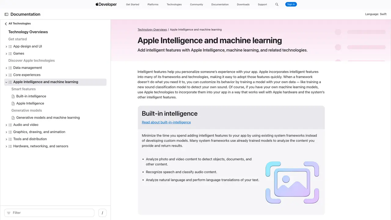
Task: Open the Support menu item
Action: pos(262,5)
